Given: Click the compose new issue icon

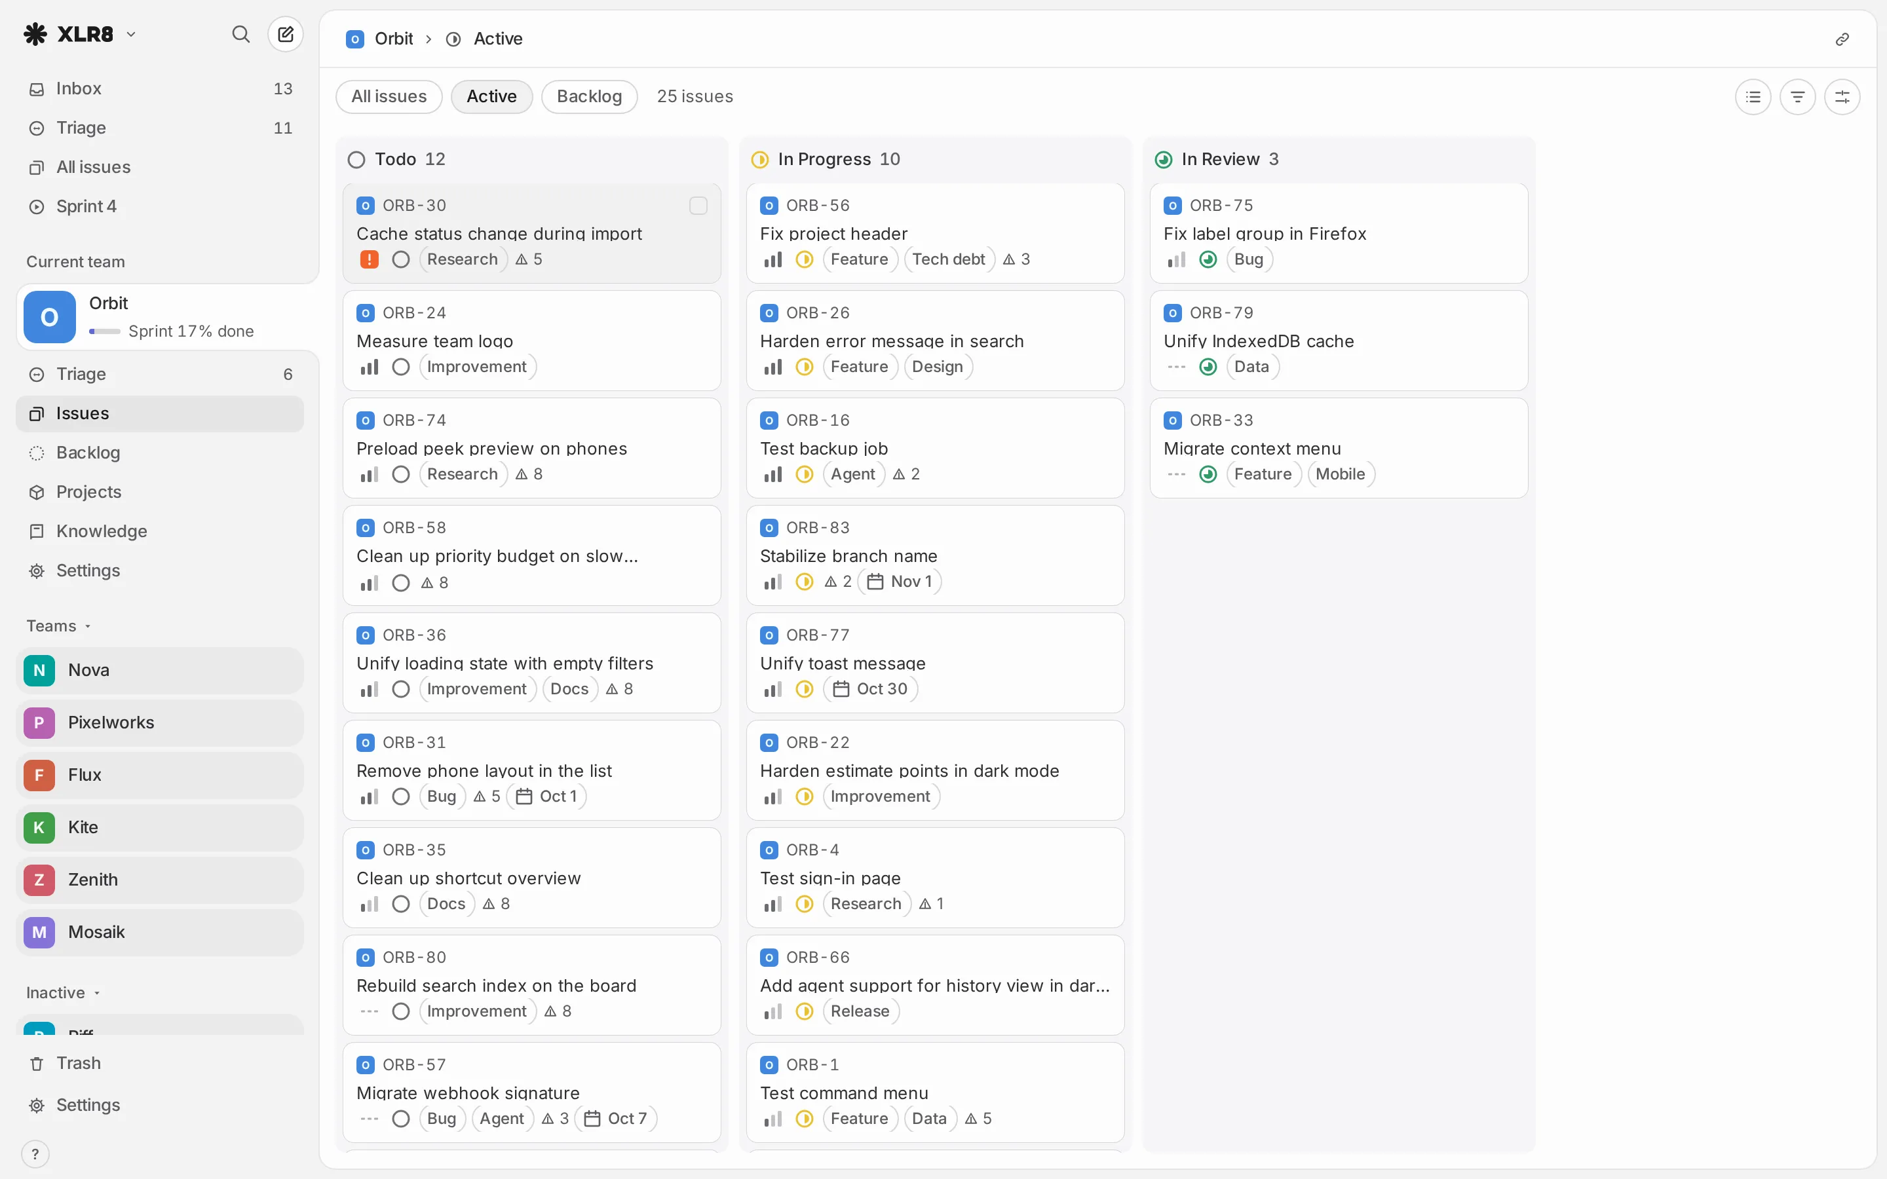Looking at the screenshot, I should click(x=286, y=34).
